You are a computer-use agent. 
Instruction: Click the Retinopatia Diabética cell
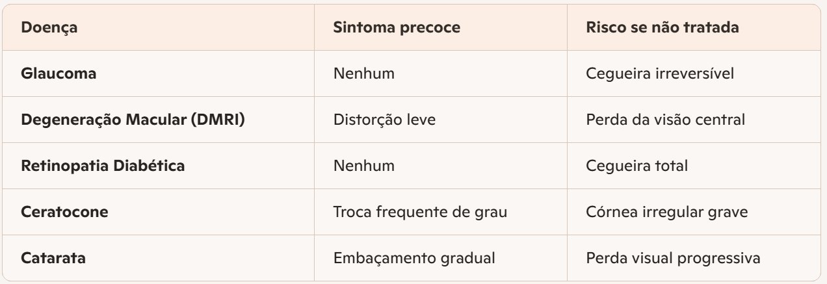tap(103, 166)
